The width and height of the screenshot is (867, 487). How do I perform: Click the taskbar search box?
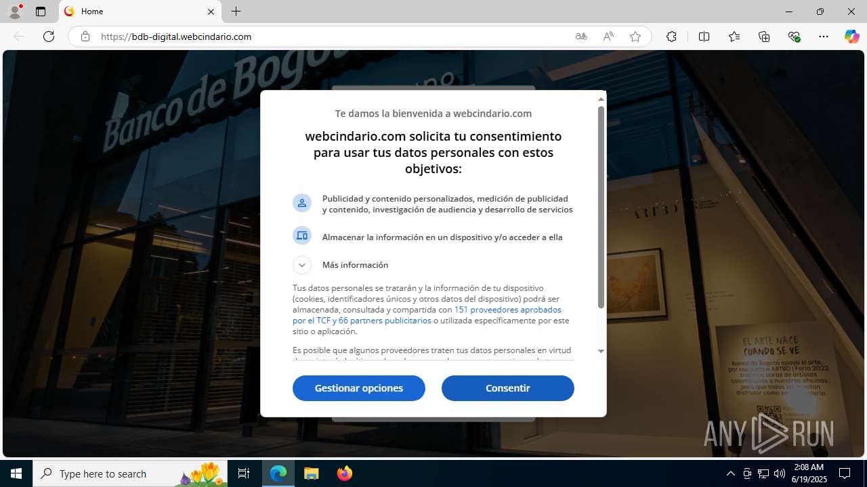point(131,473)
